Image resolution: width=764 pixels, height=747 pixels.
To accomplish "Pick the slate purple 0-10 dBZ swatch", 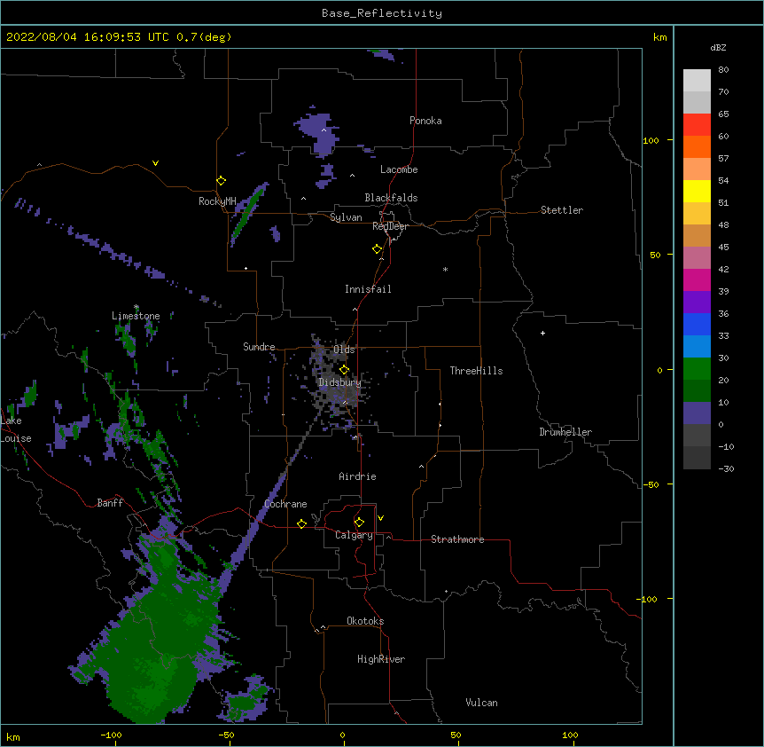I will point(697,413).
